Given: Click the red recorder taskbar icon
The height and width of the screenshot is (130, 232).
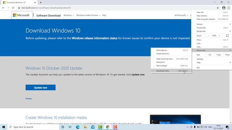Looking at the screenshot, I should [x=115, y=127].
